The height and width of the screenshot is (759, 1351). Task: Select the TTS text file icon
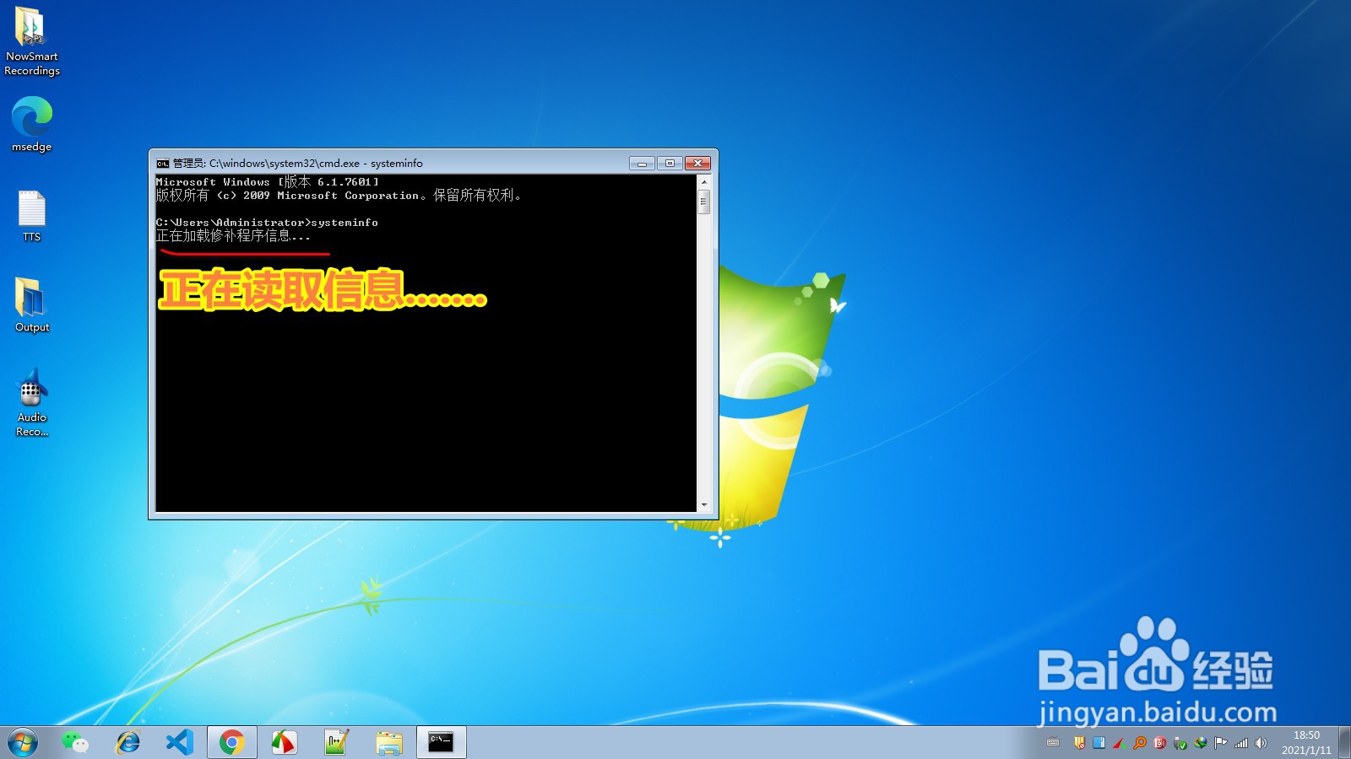pos(31,217)
